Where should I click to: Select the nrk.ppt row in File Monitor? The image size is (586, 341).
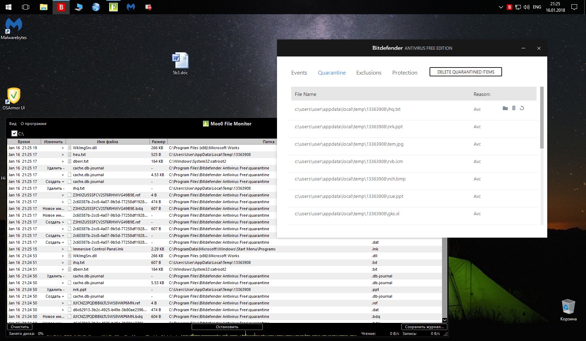point(224,289)
